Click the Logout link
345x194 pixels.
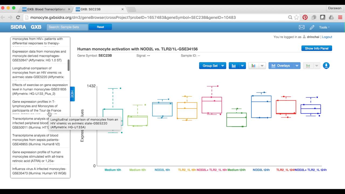327,37
